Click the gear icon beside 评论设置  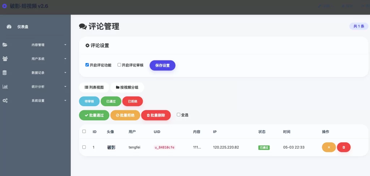[87, 46]
